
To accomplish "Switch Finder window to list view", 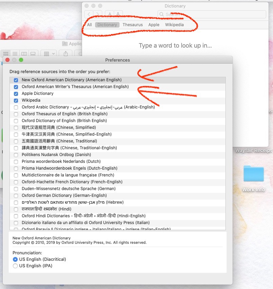I will click(15, 54).
